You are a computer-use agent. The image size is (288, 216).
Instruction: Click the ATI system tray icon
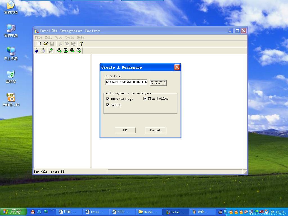click(x=262, y=212)
